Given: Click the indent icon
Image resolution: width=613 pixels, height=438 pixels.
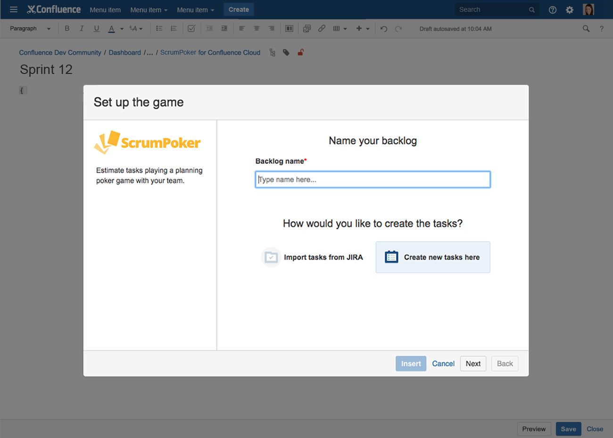Looking at the screenshot, I should [224, 29].
